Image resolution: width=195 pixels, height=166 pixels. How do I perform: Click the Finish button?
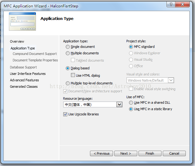click(150, 153)
